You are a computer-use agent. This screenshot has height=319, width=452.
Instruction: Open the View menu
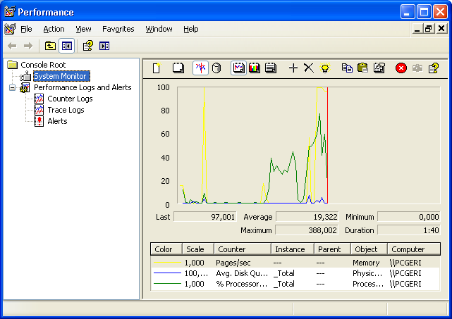pyautogui.click(x=83, y=29)
